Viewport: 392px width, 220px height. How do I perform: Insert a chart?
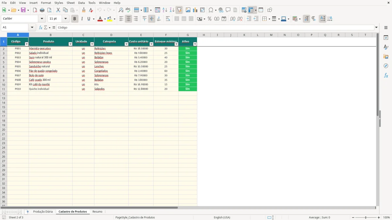coord(195,10)
